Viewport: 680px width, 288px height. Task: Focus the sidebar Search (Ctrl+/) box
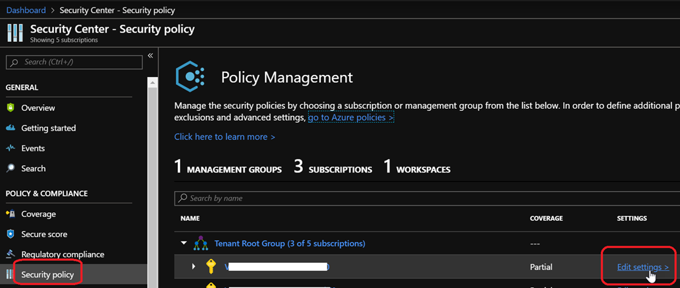pos(74,62)
